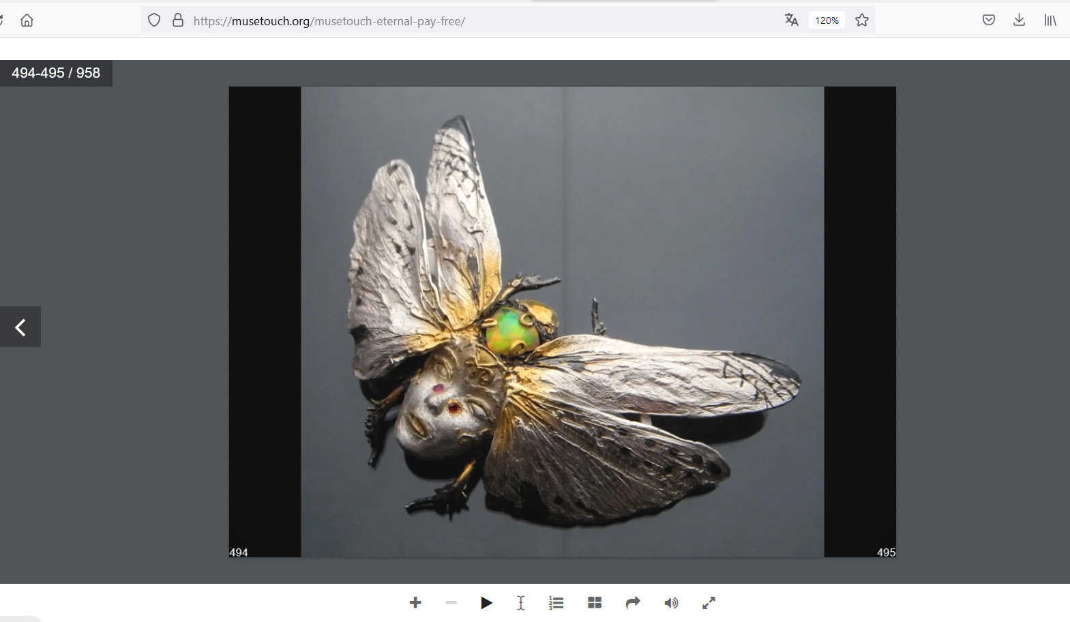The image size is (1070, 622).
Task: Click the insect brooch page image
Action: click(x=563, y=322)
